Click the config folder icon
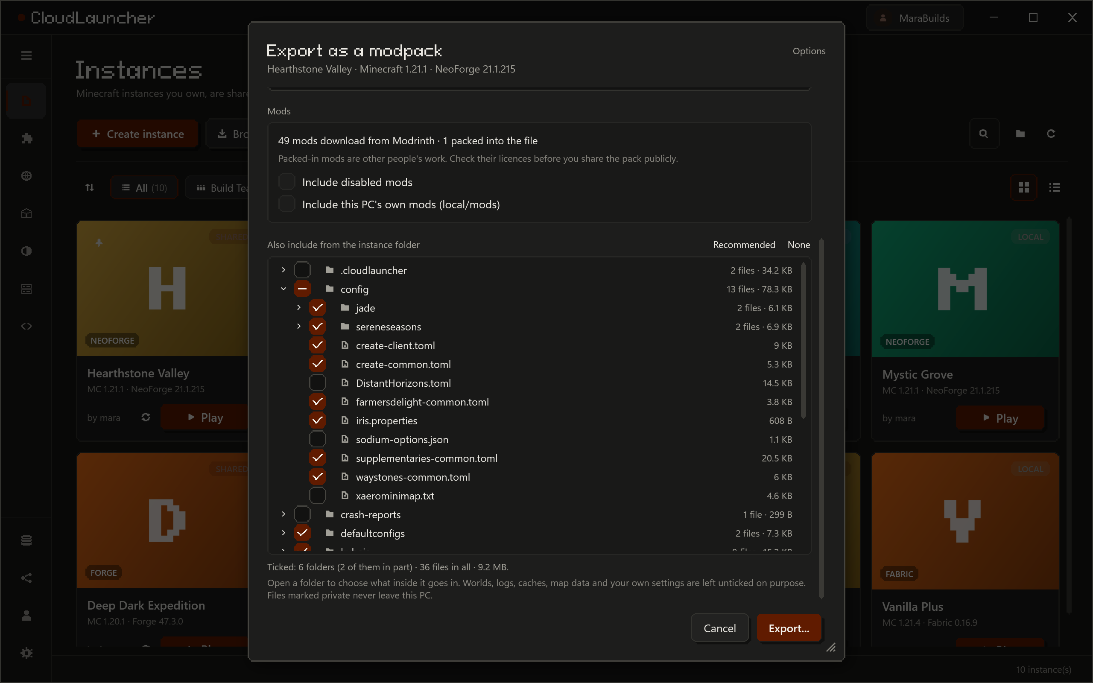The width and height of the screenshot is (1093, 683). click(x=330, y=289)
